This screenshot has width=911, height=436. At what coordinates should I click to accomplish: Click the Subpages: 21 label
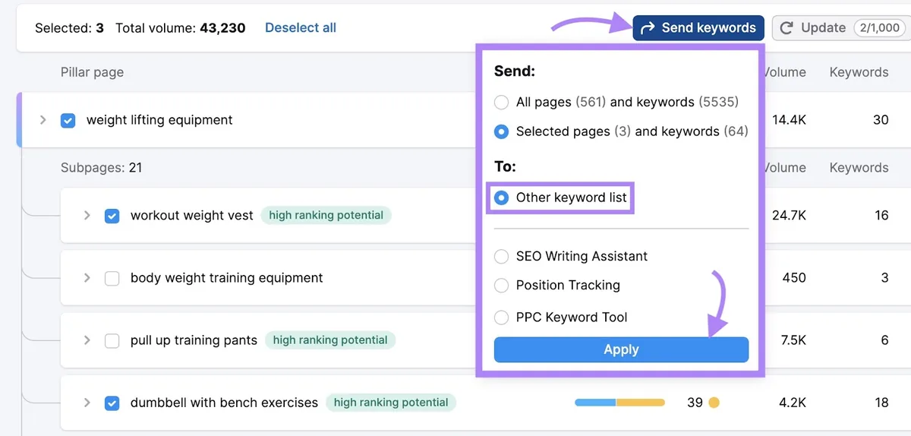click(x=102, y=168)
